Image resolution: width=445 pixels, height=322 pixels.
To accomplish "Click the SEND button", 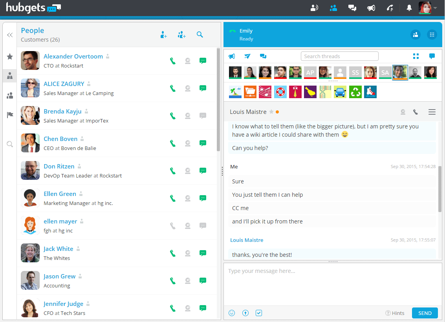I will pyautogui.click(x=425, y=313).
